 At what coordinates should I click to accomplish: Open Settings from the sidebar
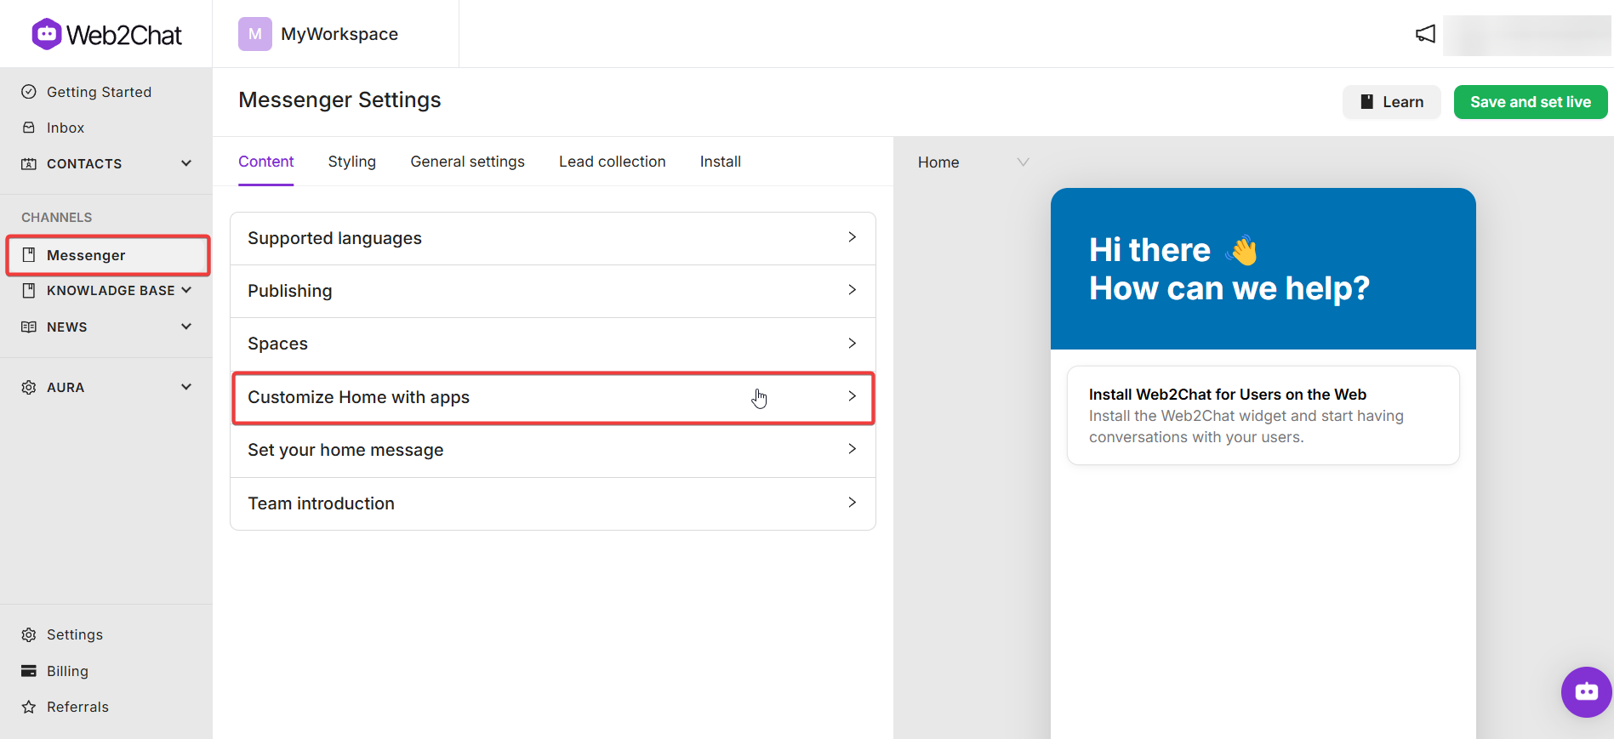[75, 634]
